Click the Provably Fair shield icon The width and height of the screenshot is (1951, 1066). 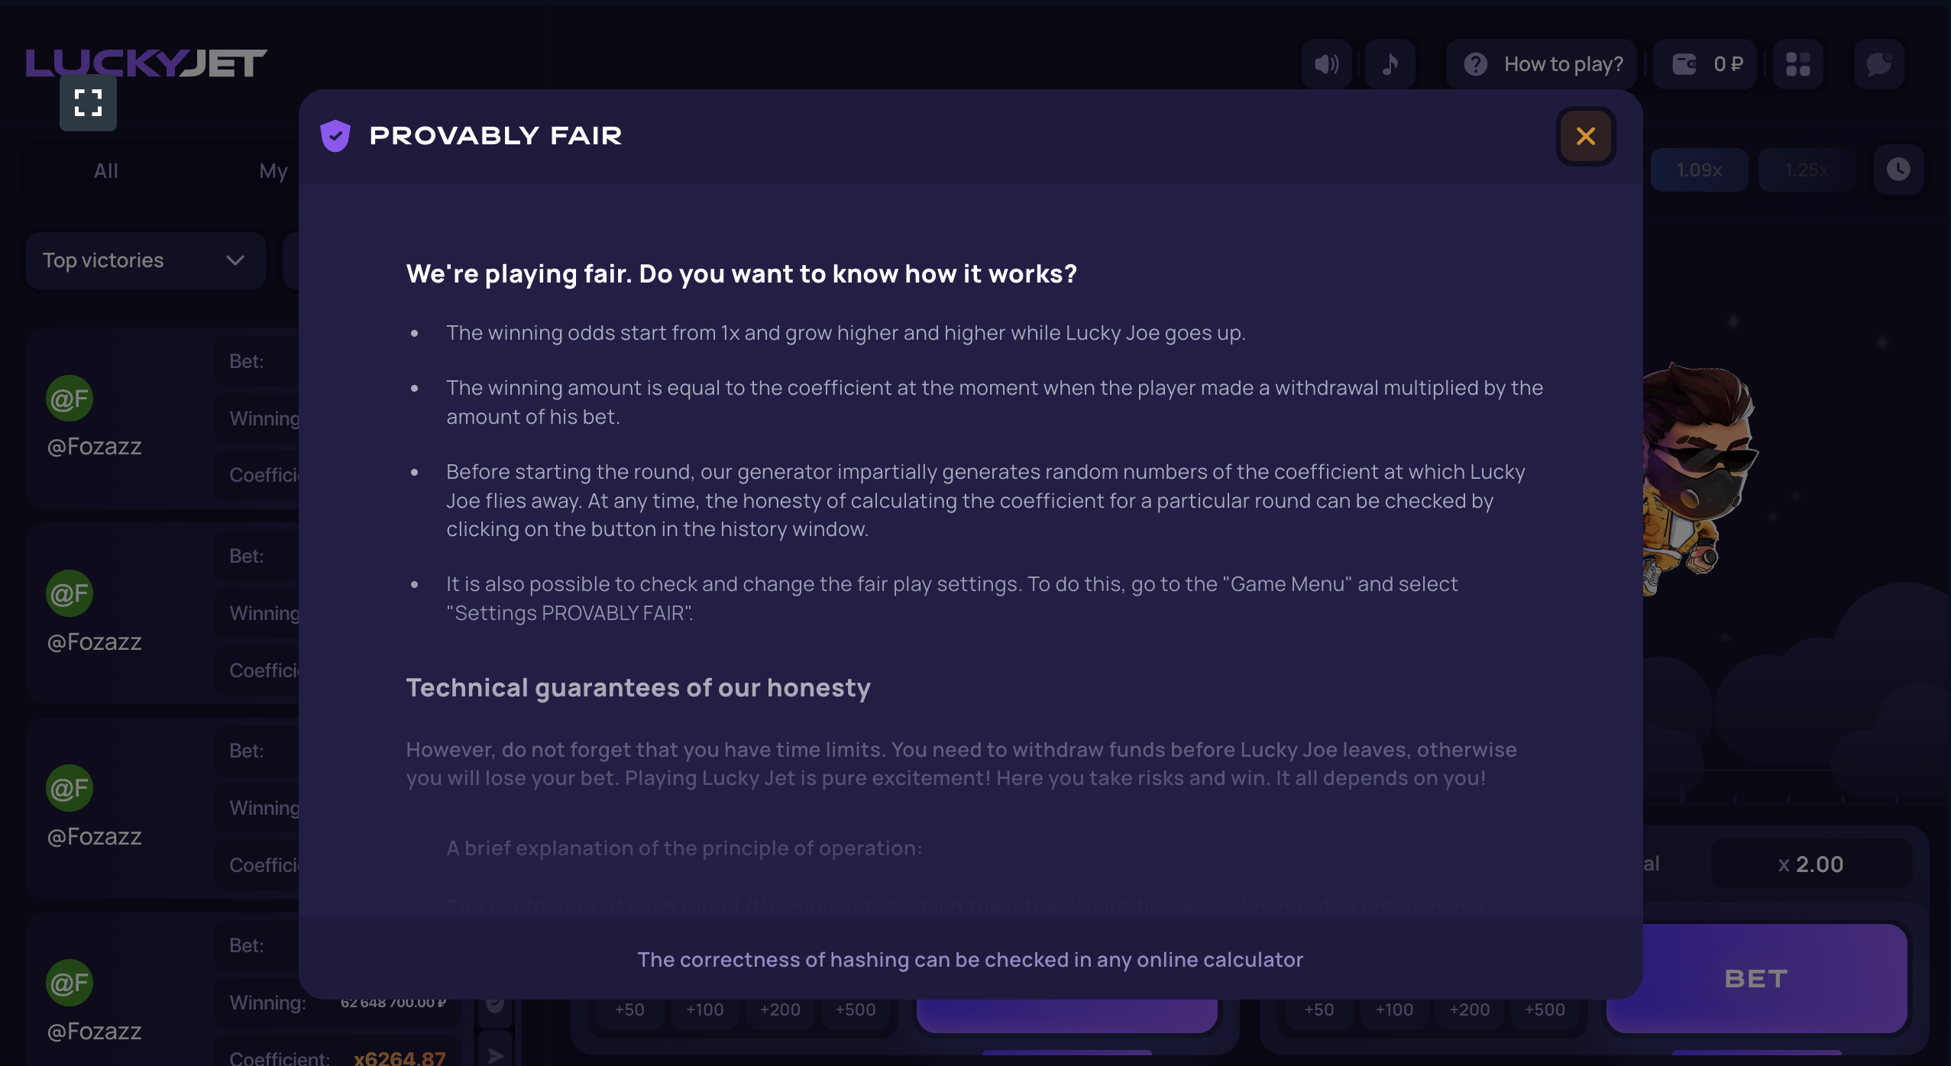[335, 136]
